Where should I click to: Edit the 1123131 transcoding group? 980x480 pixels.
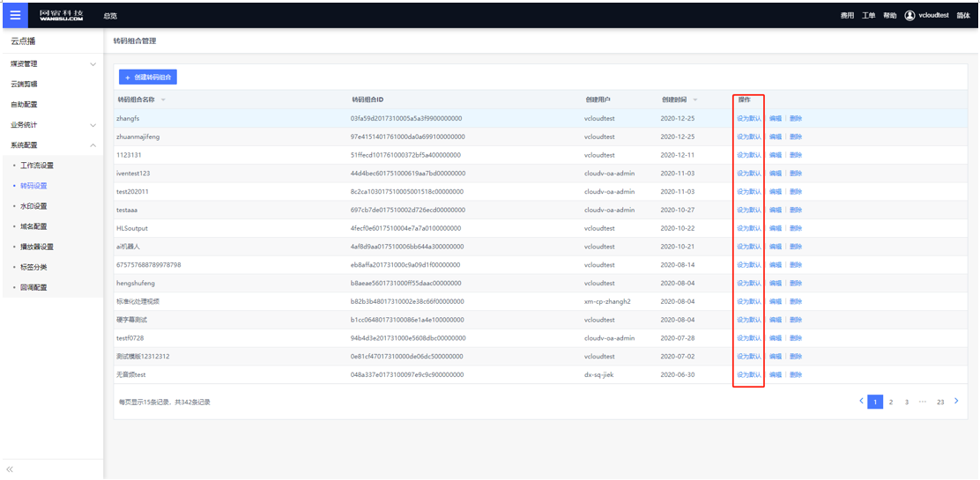(775, 155)
